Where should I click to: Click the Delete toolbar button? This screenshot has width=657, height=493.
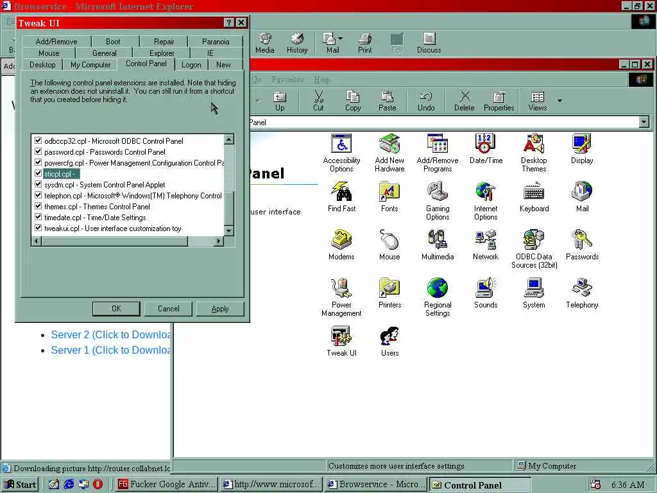(465, 101)
